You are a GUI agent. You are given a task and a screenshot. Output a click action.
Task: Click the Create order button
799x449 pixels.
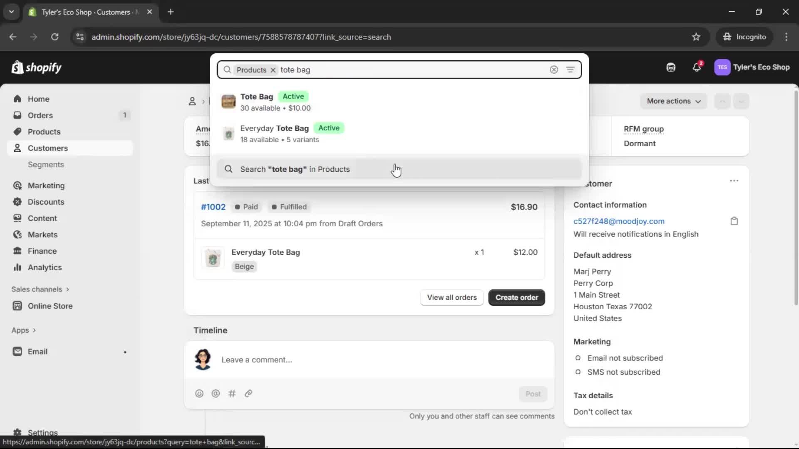[516, 298]
